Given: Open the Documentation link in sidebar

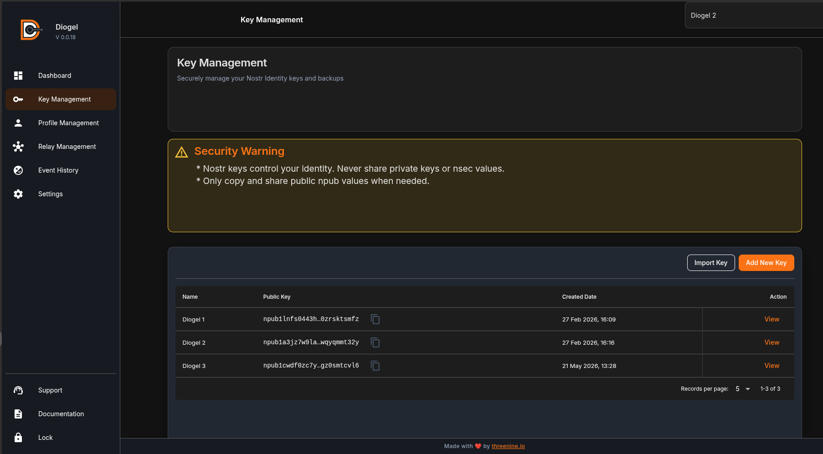Looking at the screenshot, I should point(61,414).
